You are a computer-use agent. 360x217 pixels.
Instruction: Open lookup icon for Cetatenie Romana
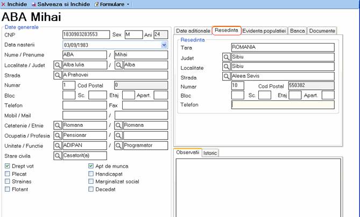[x=58, y=125]
